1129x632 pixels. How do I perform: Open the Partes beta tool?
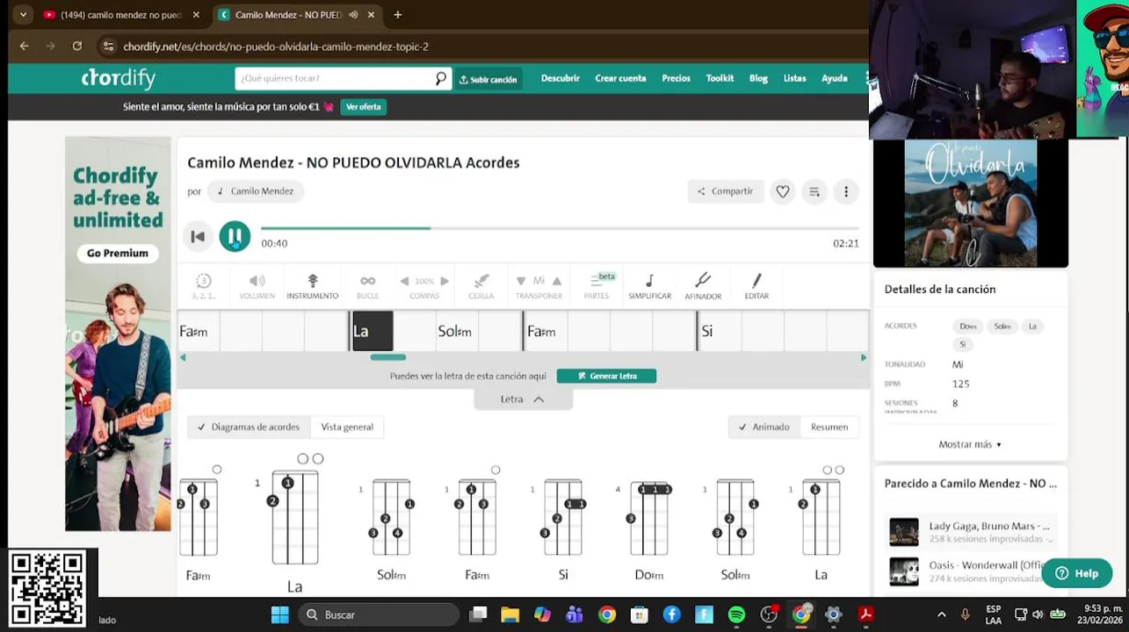pos(597,286)
